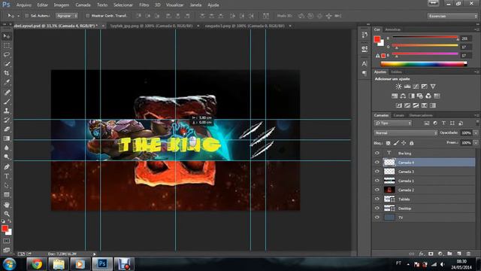
Task: Switch to the Estilos tab
Action: 396,72
